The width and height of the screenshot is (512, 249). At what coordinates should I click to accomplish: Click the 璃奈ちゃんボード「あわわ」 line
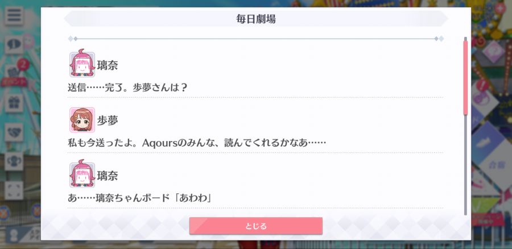(139, 198)
